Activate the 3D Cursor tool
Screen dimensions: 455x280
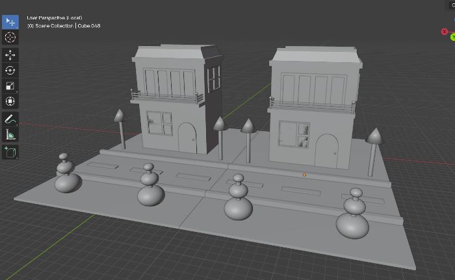point(10,38)
